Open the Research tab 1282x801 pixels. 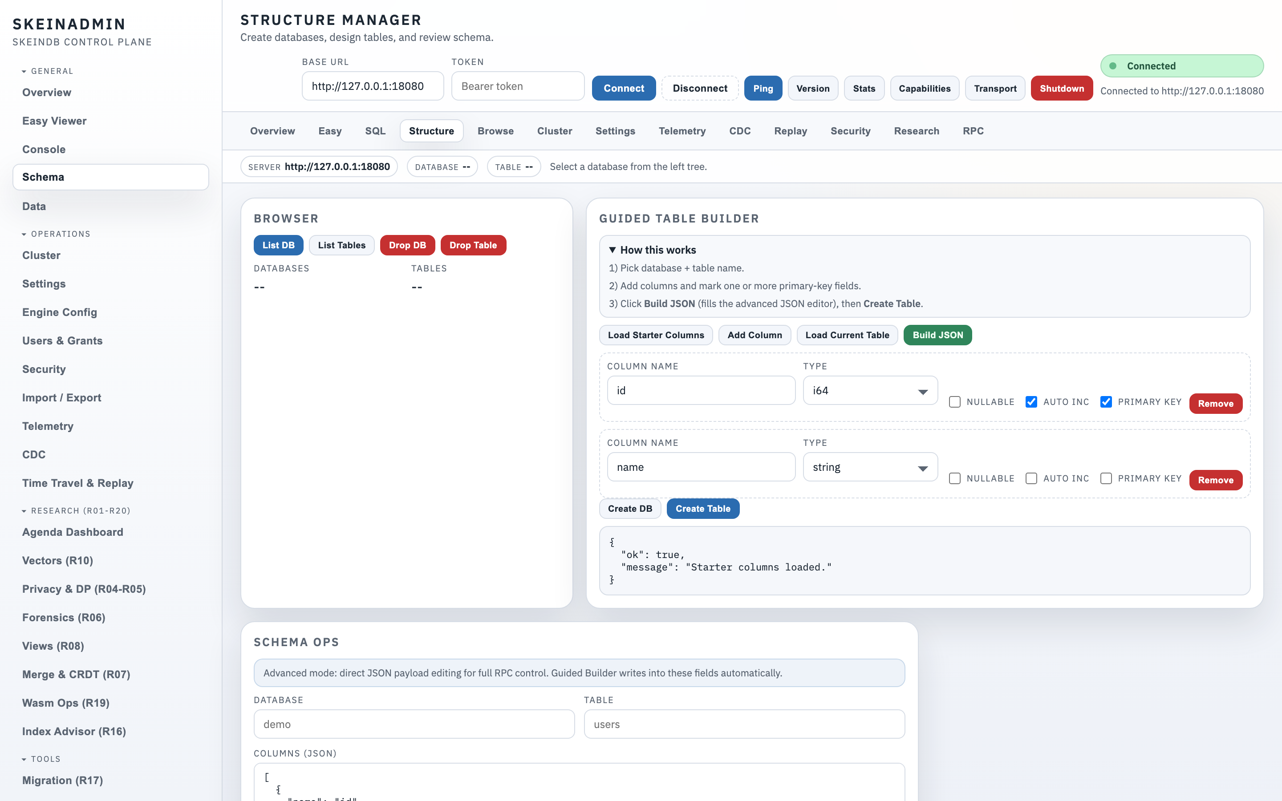[917, 131]
